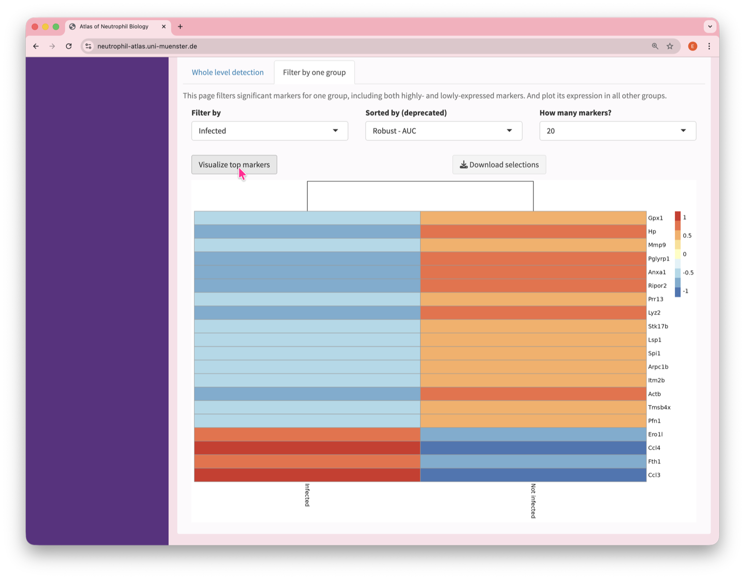This screenshot has height=579, width=745.
Task: Open the Sorted by Robust - AUC dropdown
Action: pos(443,131)
